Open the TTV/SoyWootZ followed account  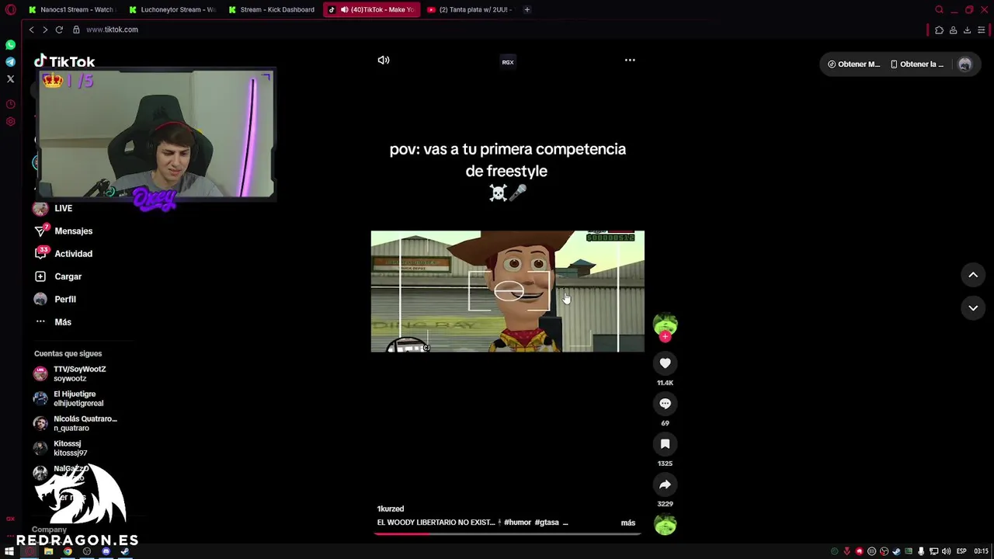pyautogui.click(x=70, y=373)
